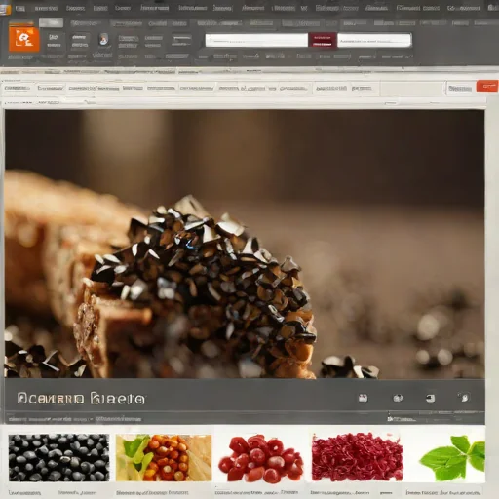The height and width of the screenshot is (499, 499).
Task: Select the first tab in the light navigation bar
Action: click(x=17, y=88)
